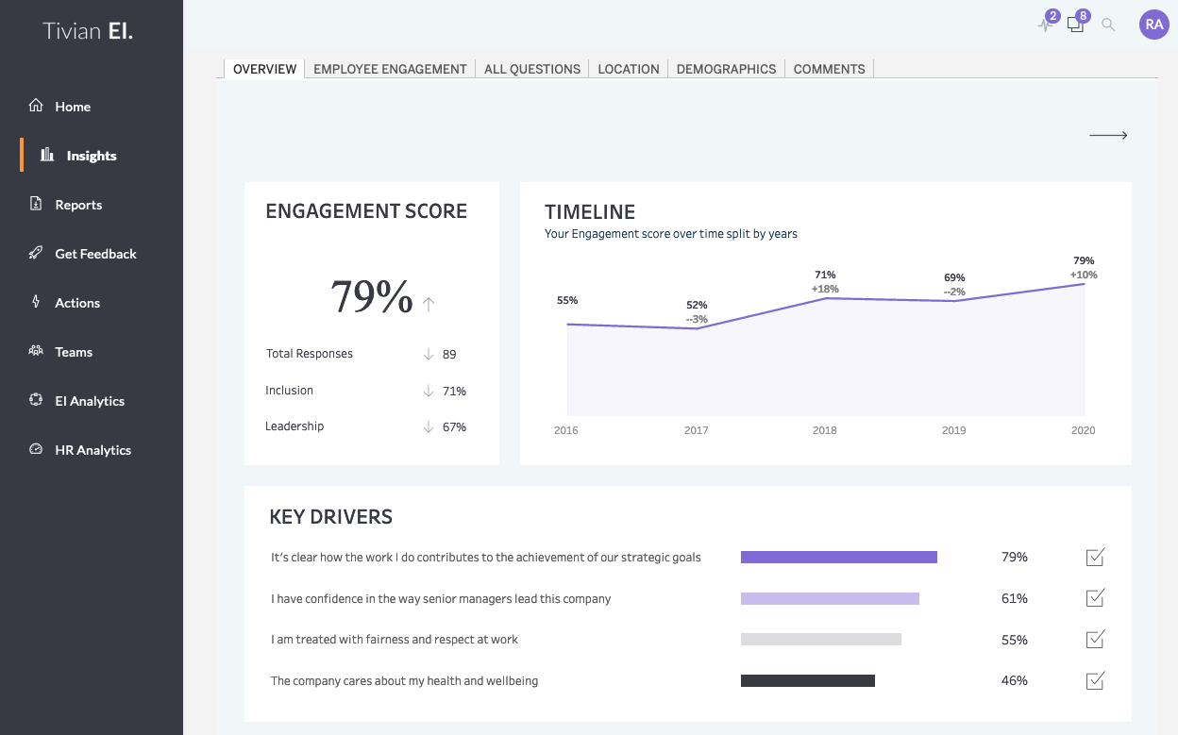Viewport: 1178px width, 735px height.
Task: Open EI Analytics from sidebar
Action: tap(90, 401)
